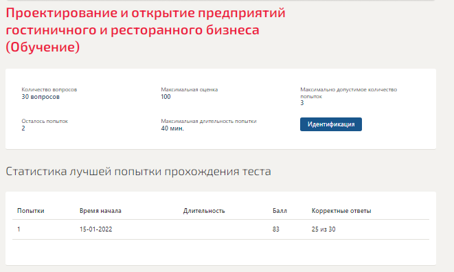
Task: Click the Максимальная оценка value 100
Action: point(166,97)
